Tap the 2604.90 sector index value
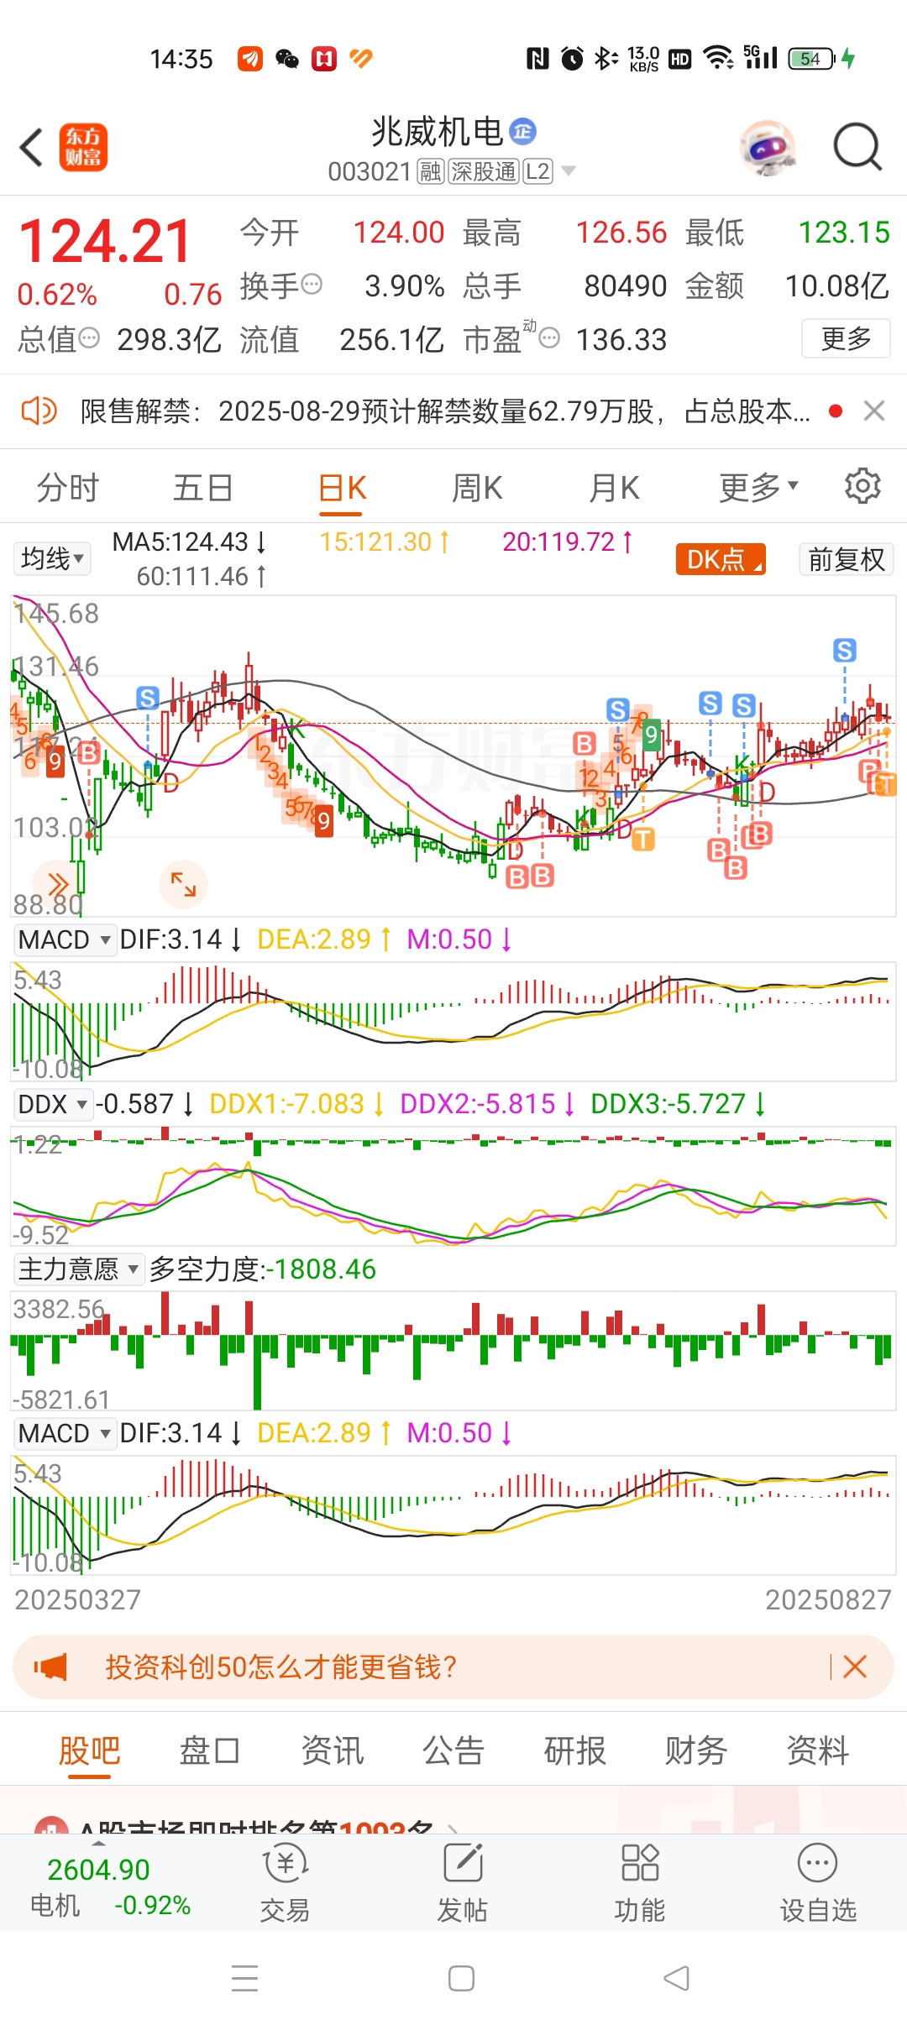Screen dimensions: 907x2025 tap(98, 1870)
